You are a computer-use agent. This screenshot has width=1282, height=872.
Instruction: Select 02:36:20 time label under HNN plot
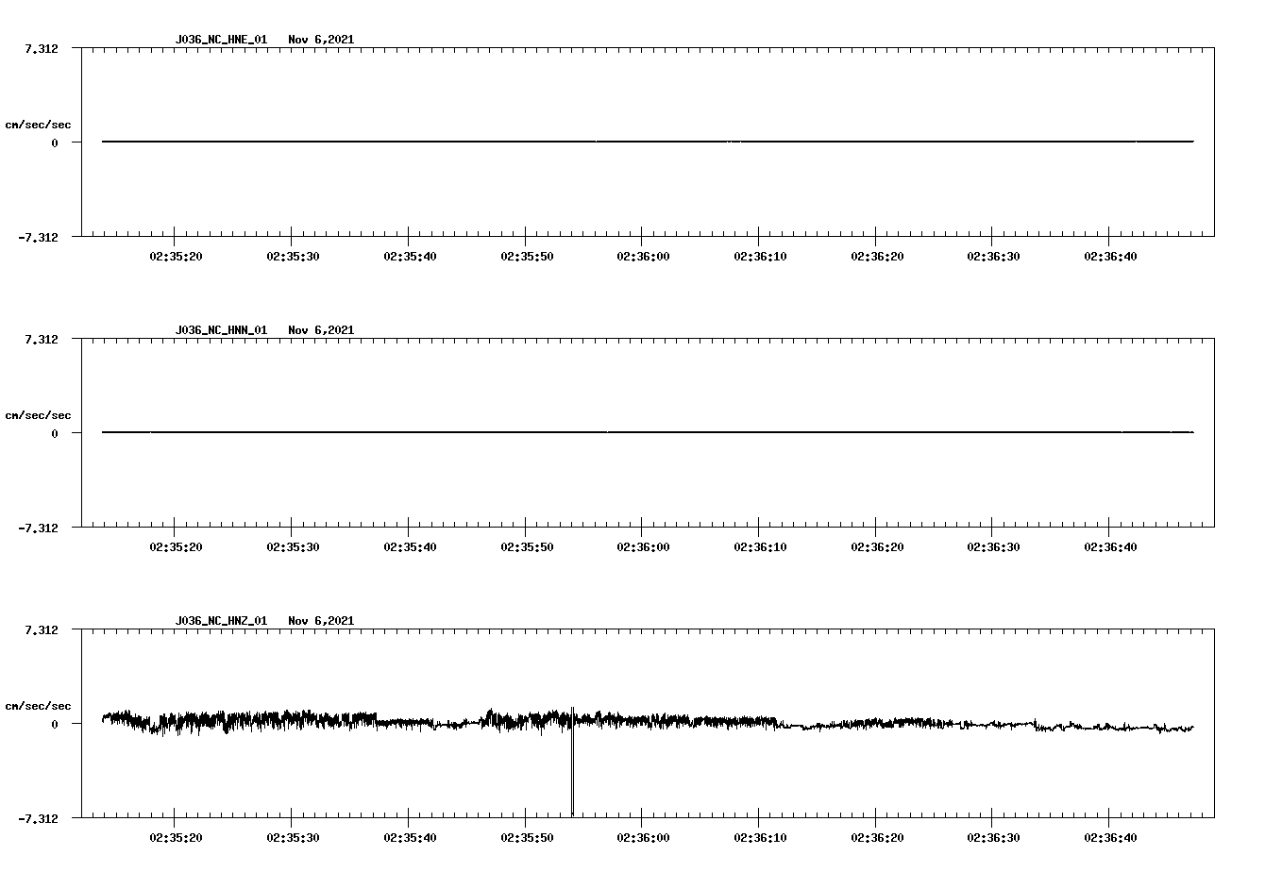coord(877,546)
